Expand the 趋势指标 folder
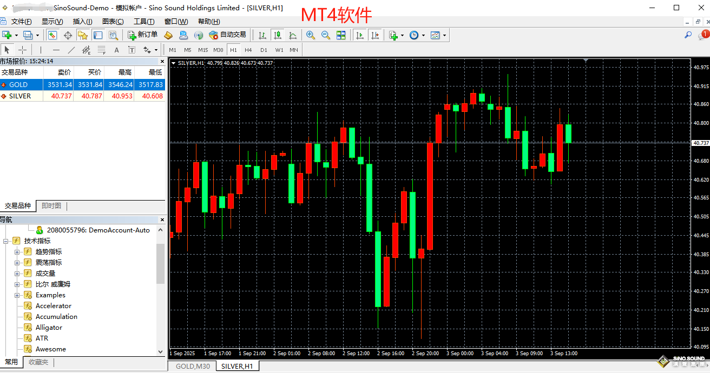Image resolution: width=710 pixels, height=373 pixels. coord(17,252)
